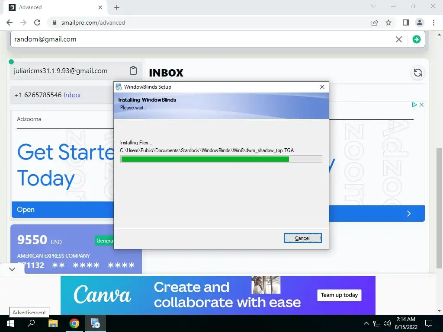Click AMERICAN EXPRESS COMPANY text
The image size is (443, 332).
pos(53,256)
